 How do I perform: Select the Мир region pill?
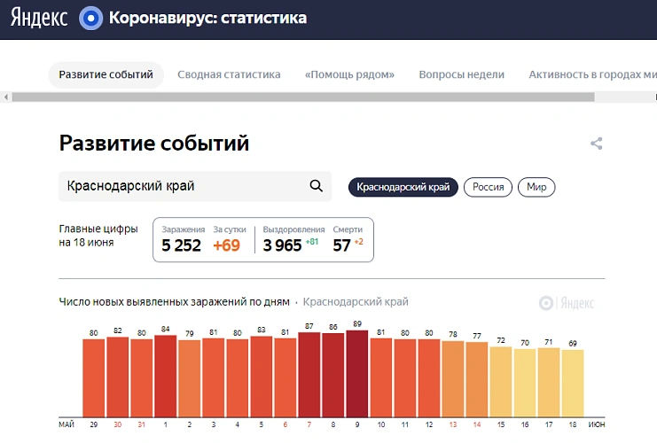pyautogui.click(x=536, y=187)
